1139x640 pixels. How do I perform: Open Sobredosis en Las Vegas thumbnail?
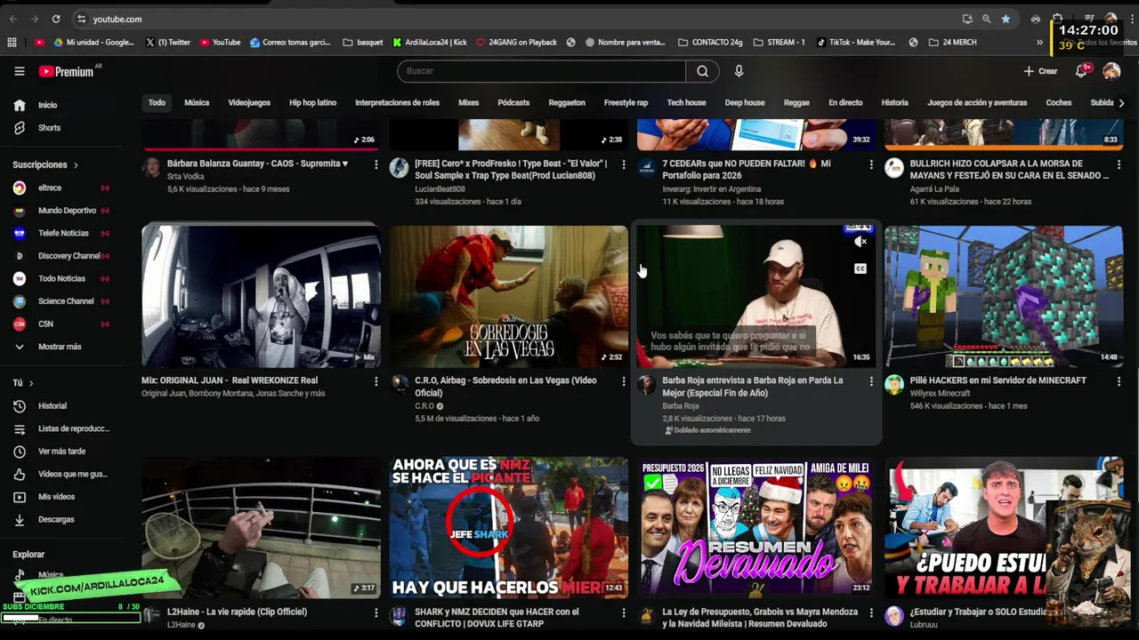coord(508,296)
